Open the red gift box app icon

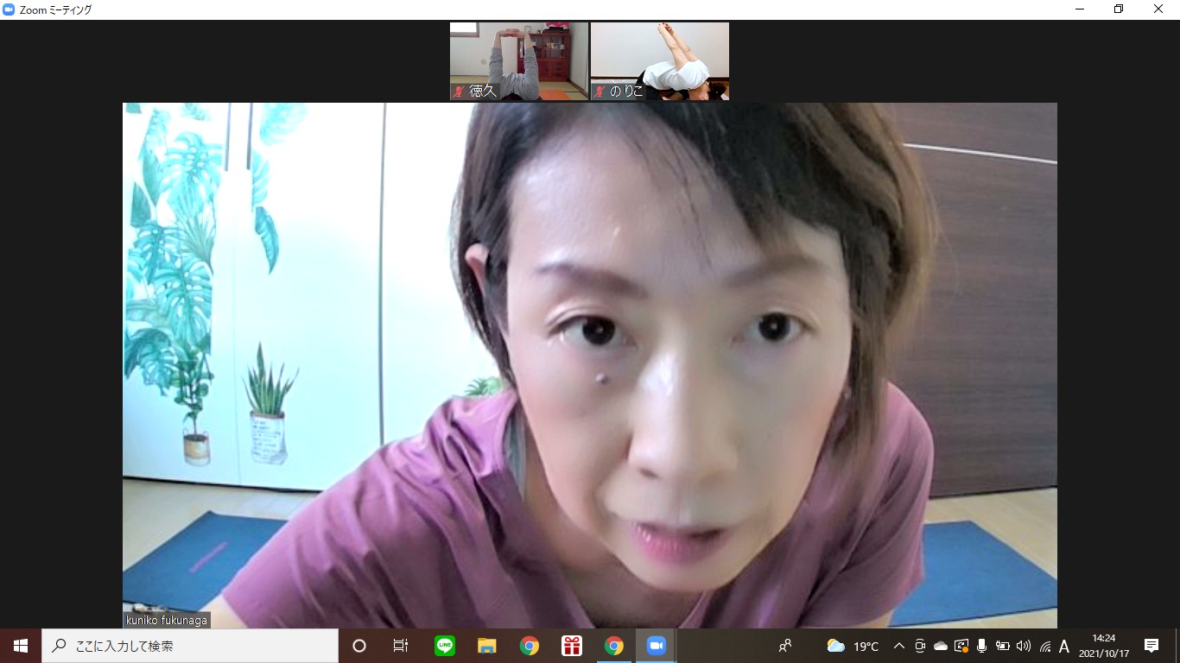(x=572, y=646)
